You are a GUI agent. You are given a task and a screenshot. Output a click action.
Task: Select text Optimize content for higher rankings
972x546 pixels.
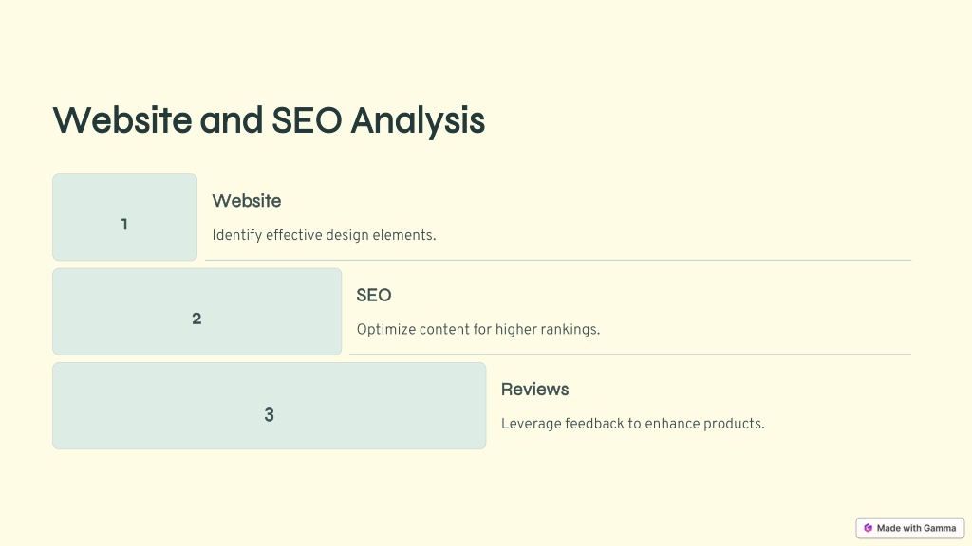tap(478, 329)
